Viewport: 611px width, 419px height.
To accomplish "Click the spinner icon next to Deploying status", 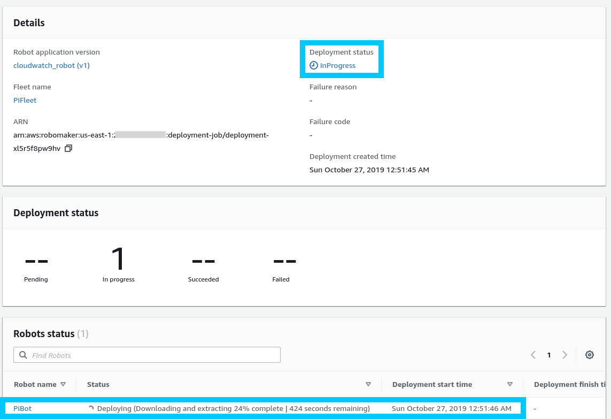I will pos(91,408).
